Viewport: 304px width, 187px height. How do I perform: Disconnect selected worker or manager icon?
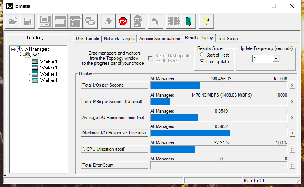click(173, 21)
